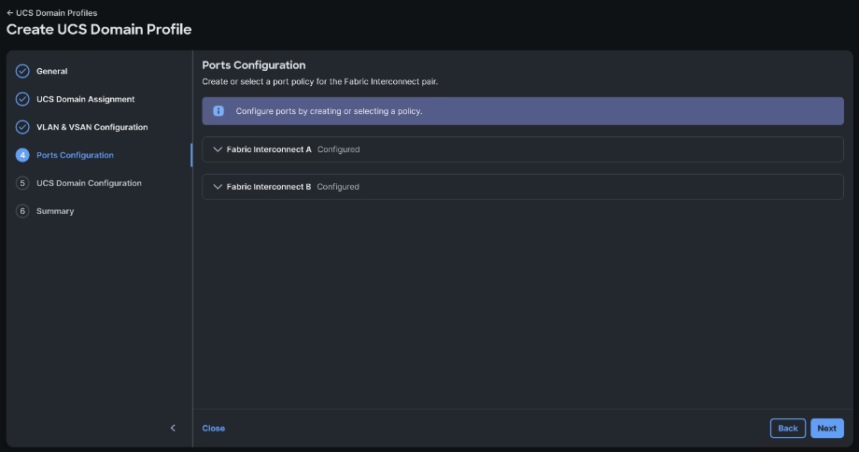Select Ports Configuration step
The height and width of the screenshot is (452, 859).
(x=75, y=155)
